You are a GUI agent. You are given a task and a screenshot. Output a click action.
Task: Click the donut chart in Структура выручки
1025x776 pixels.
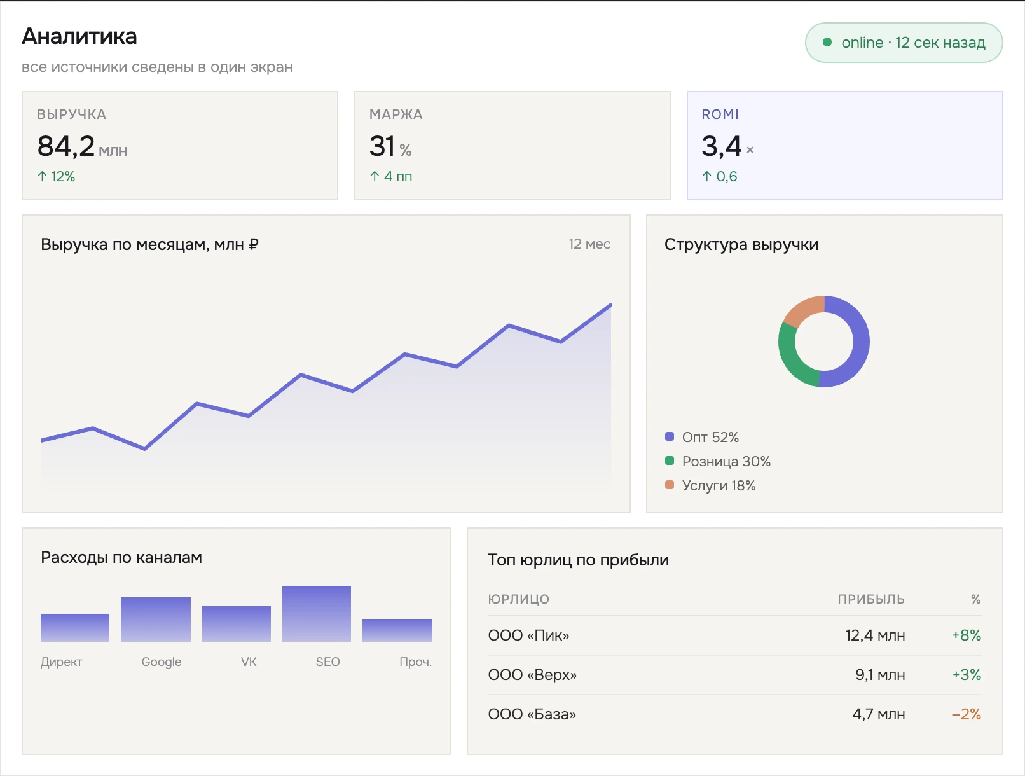pos(824,342)
